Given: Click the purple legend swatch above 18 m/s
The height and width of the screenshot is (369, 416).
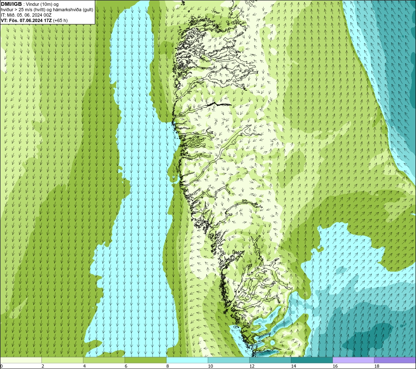Looking at the screenshot, I should tap(395, 360).
